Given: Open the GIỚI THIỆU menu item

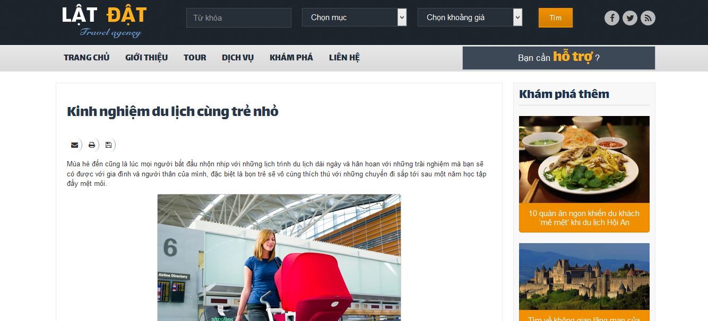Looking at the screenshot, I should (146, 57).
